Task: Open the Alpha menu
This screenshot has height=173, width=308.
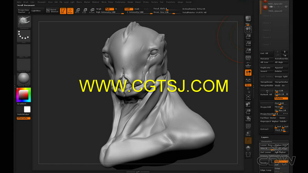Action: tap(19, 2)
